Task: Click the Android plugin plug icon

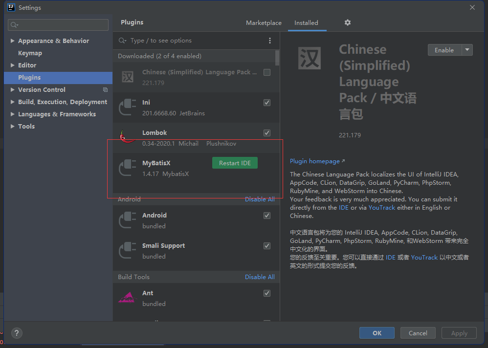Action: pyautogui.click(x=128, y=220)
